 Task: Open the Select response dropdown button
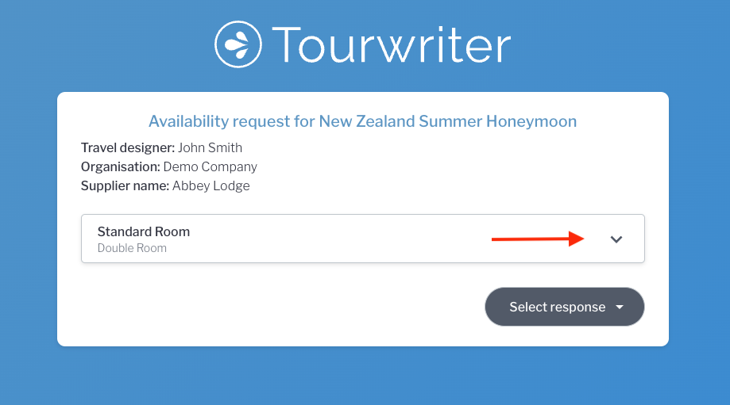(x=564, y=307)
